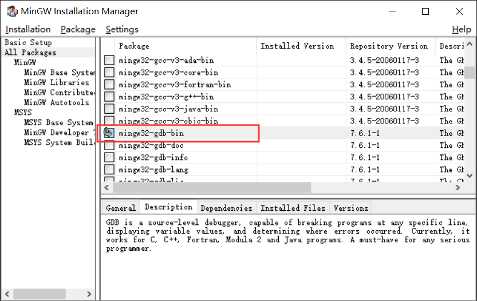
Task: Tick the checkbox for mingw32-gcc-v3-core-bin
Action: (109, 72)
